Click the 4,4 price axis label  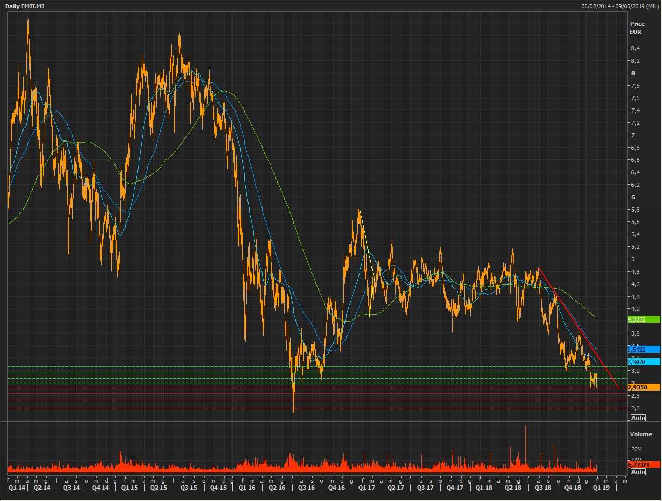[x=635, y=297]
